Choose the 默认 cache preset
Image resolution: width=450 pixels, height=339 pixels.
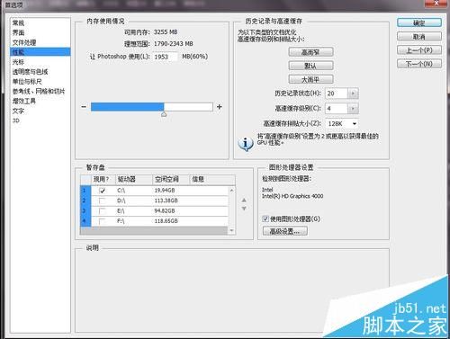coord(310,66)
